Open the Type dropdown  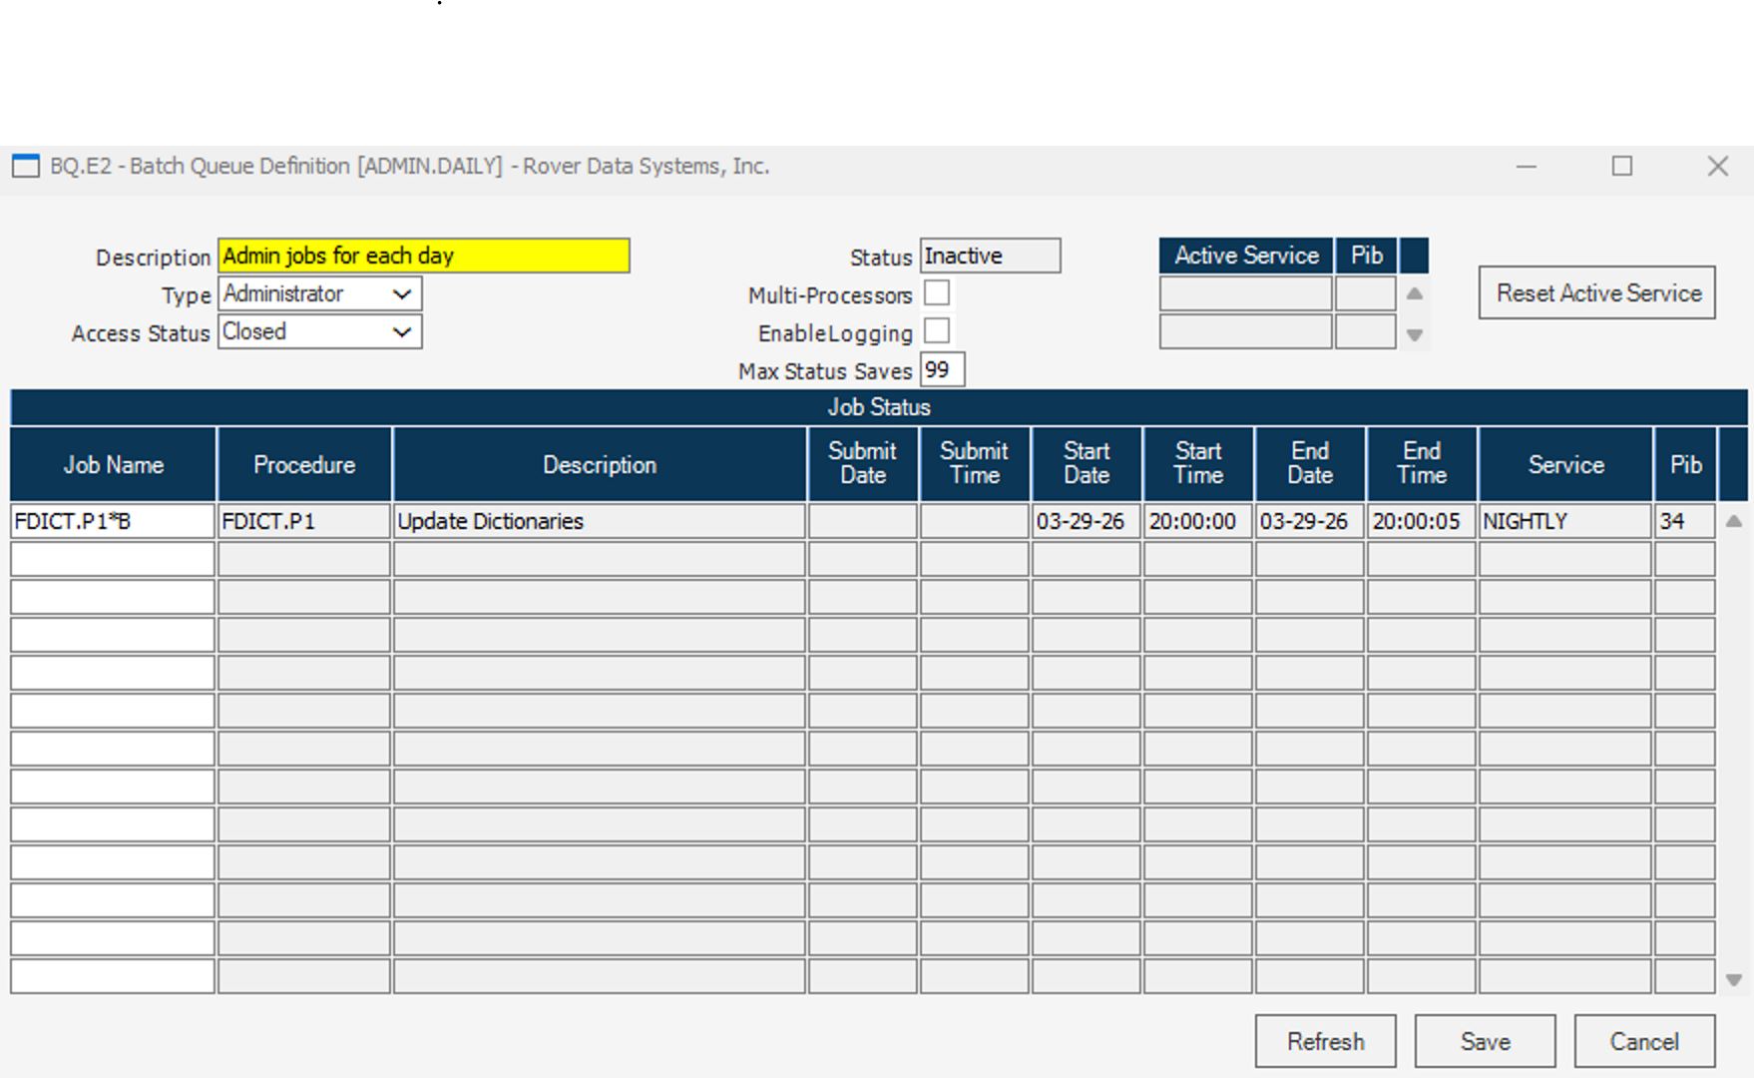tap(402, 294)
